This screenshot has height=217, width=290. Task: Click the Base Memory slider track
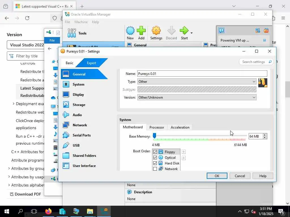click(200, 136)
